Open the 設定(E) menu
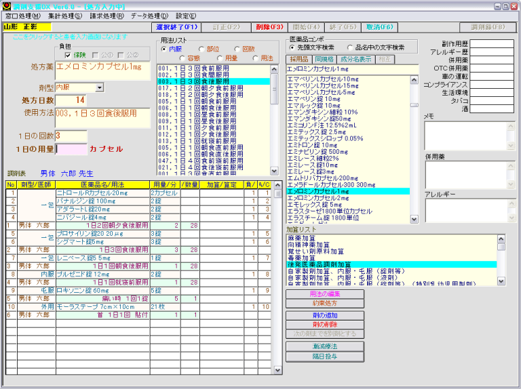This screenshot has width=521, height=389. [186, 16]
